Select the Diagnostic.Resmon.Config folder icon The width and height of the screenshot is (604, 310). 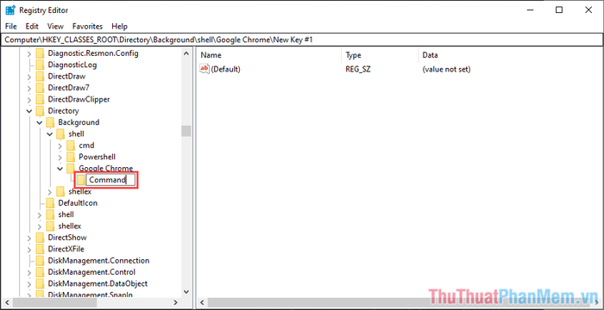pos(40,53)
